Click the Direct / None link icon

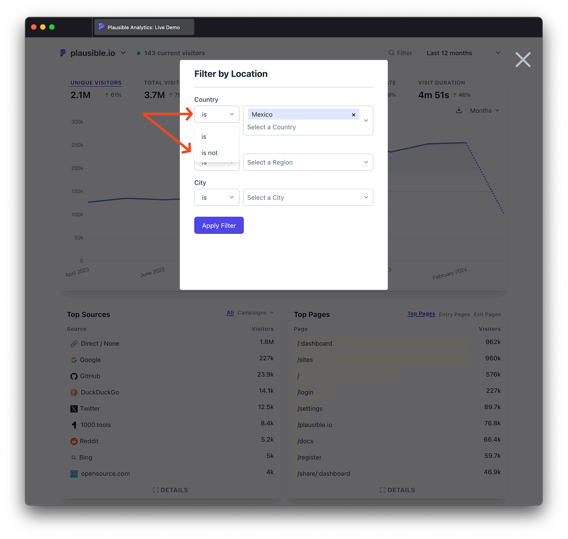click(74, 344)
